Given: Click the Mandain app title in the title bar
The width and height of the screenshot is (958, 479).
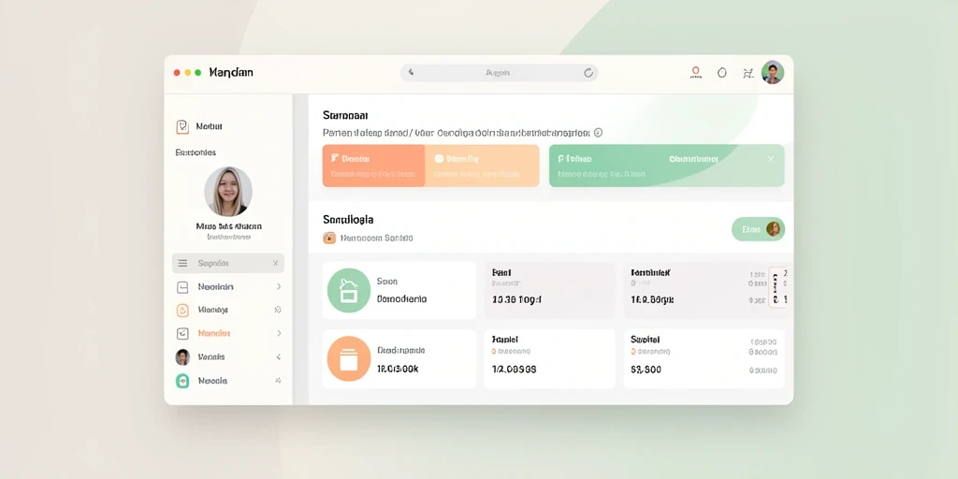Looking at the screenshot, I should 231,73.
